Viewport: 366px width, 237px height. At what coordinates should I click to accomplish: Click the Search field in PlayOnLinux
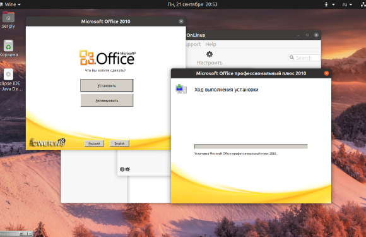[x=304, y=58]
